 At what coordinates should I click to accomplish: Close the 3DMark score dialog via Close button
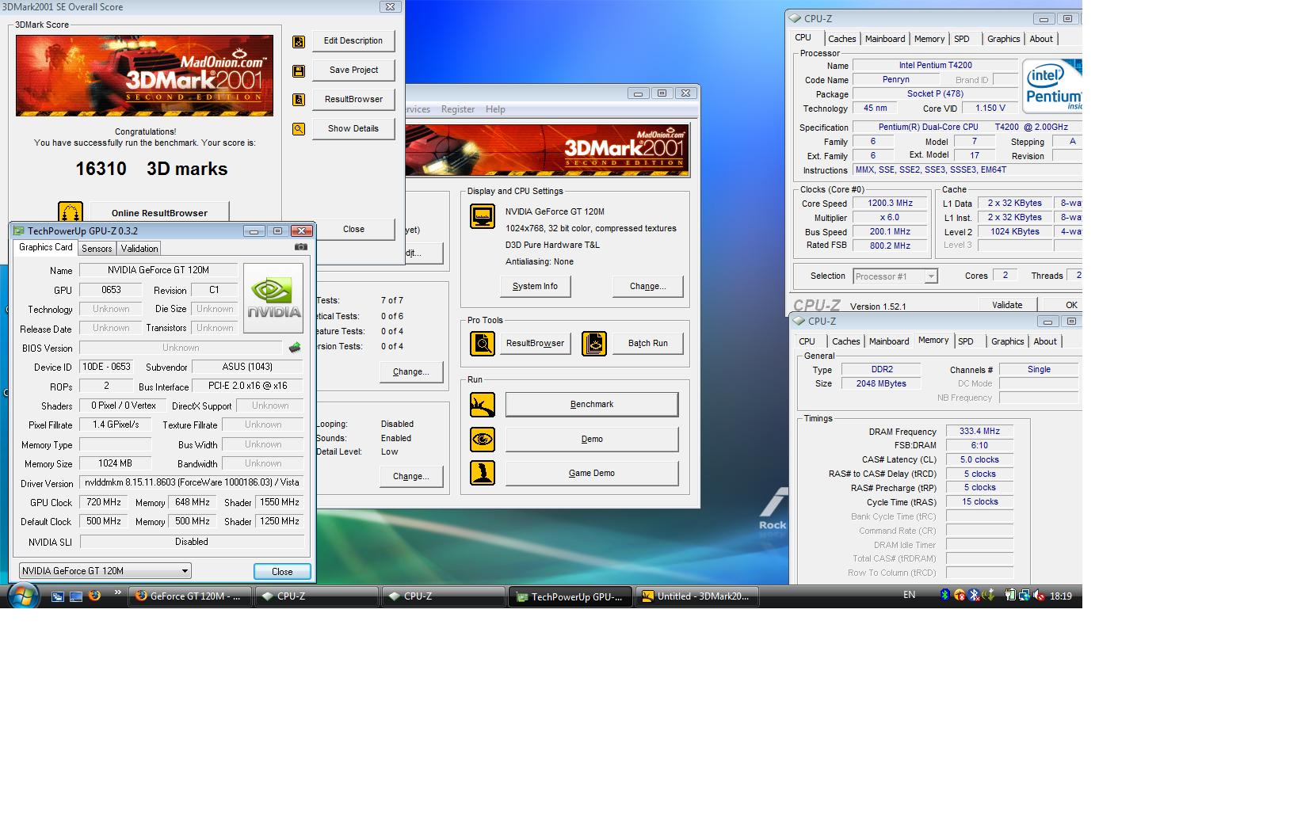(x=353, y=230)
